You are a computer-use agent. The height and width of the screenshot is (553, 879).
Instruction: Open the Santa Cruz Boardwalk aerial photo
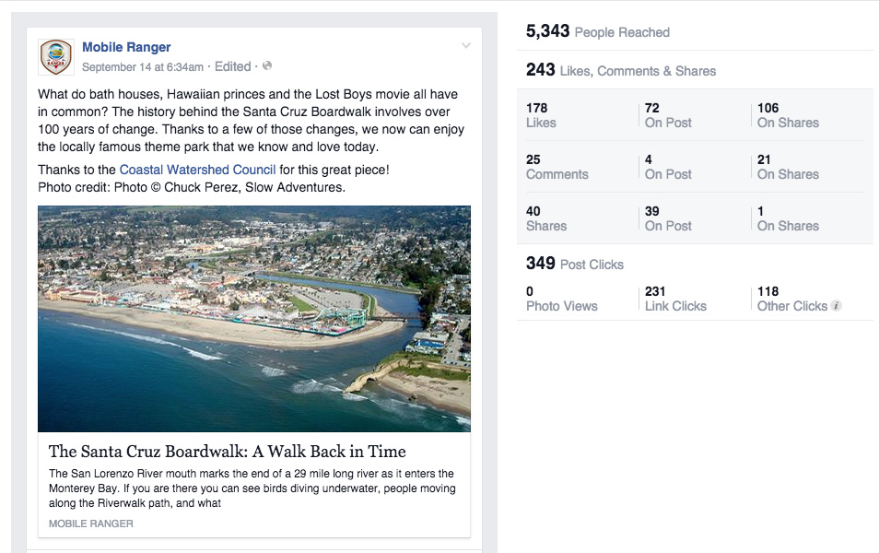click(254, 318)
